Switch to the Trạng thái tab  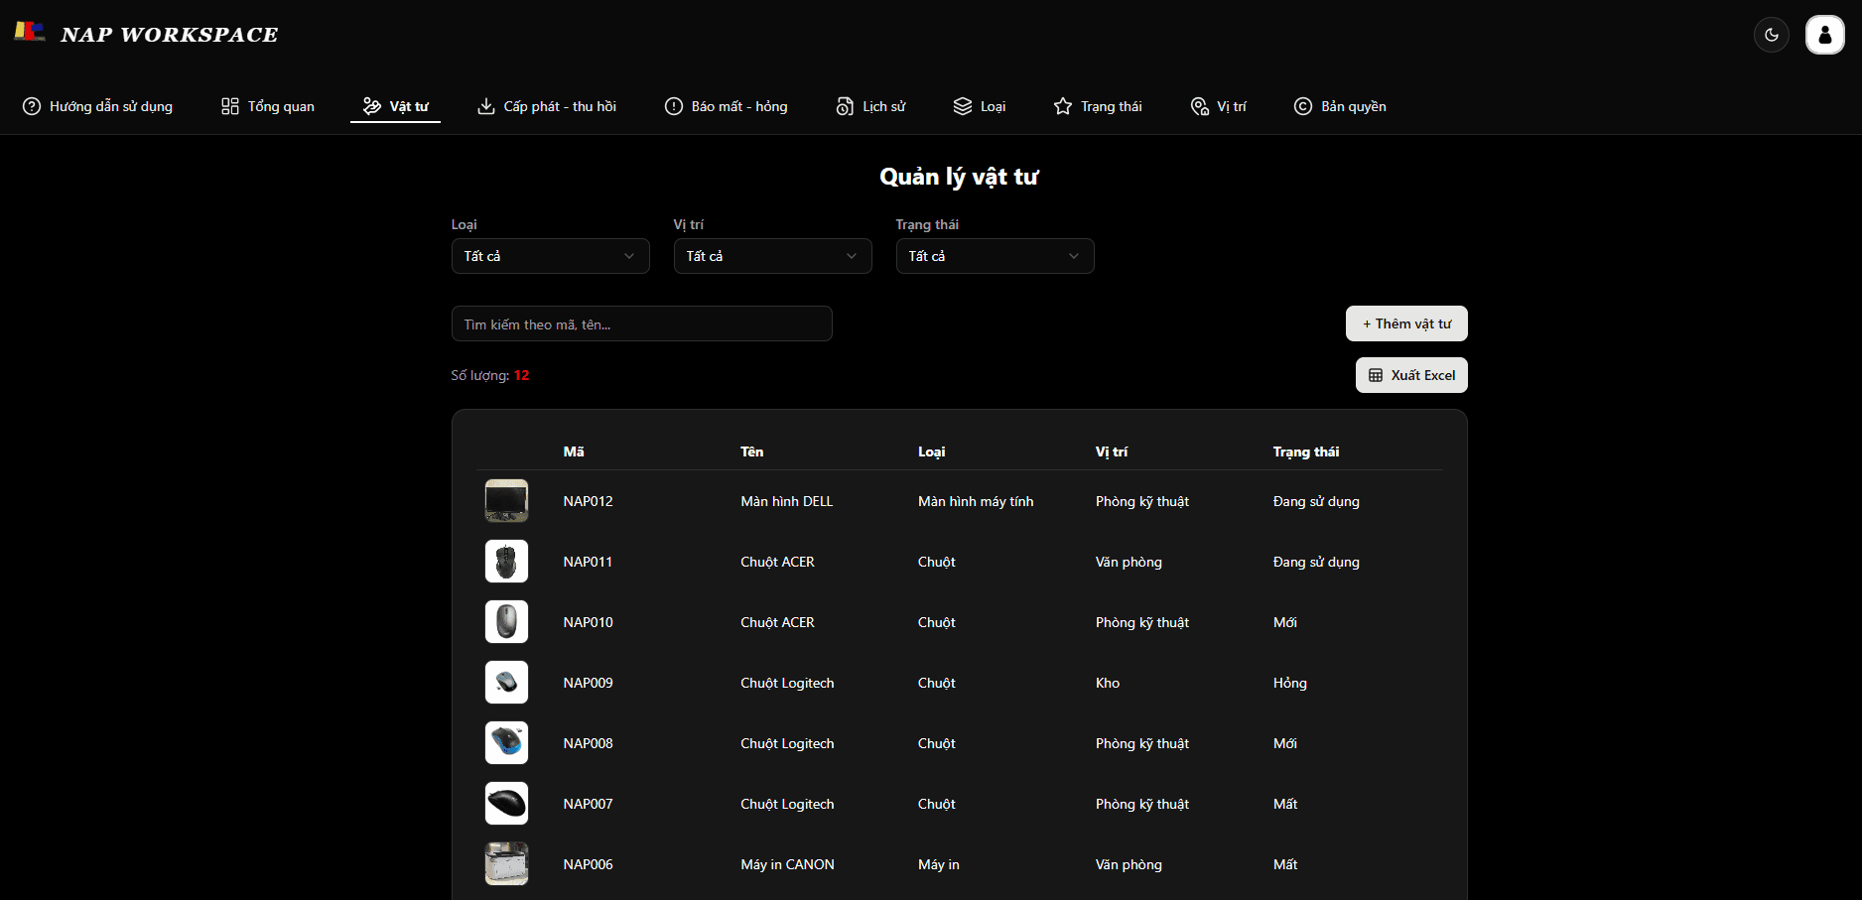1098,106
